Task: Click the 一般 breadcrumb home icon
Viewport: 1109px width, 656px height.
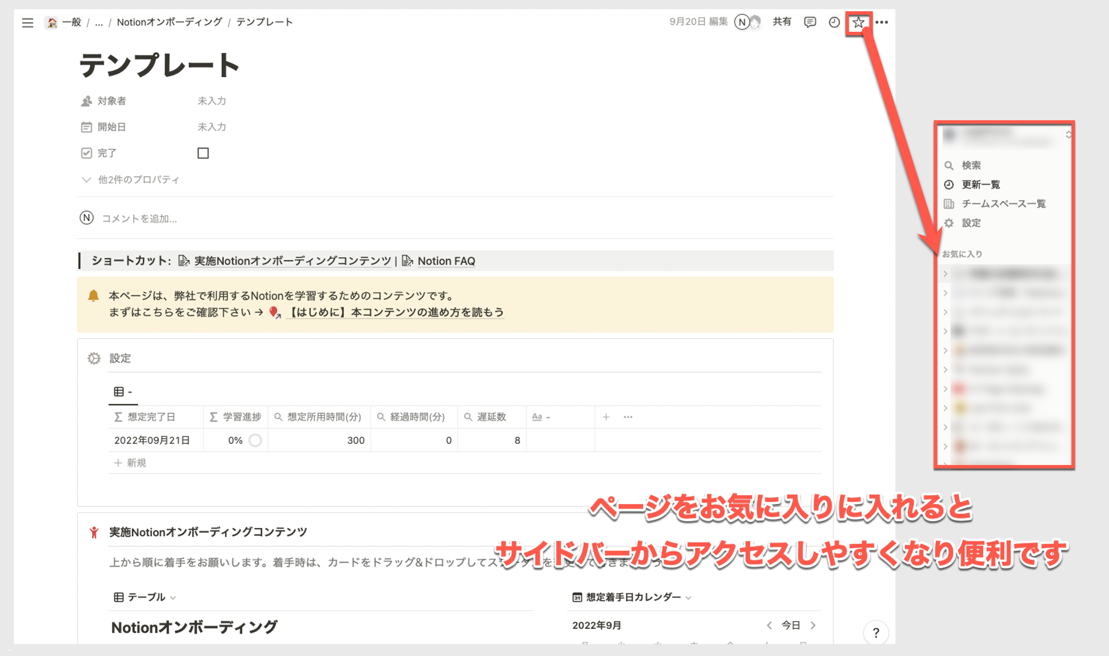Action: 52,22
